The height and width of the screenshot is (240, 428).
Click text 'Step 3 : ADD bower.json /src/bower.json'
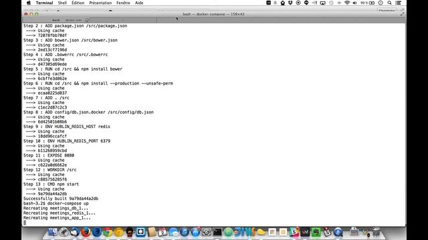pyautogui.click(x=70, y=40)
